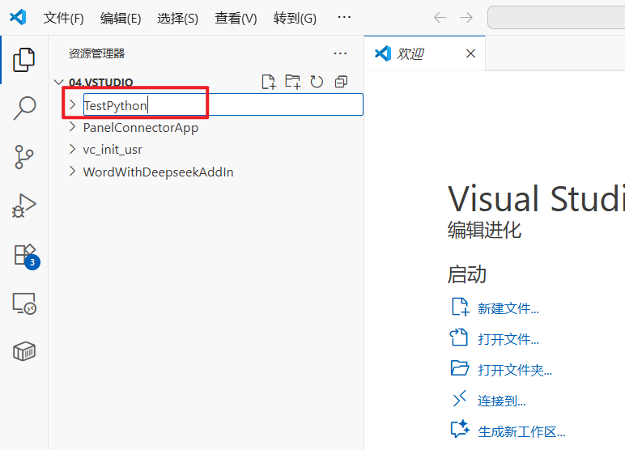Viewport: 625px width, 450px height.
Task: Click the 打开文件... link
Action: click(508, 339)
